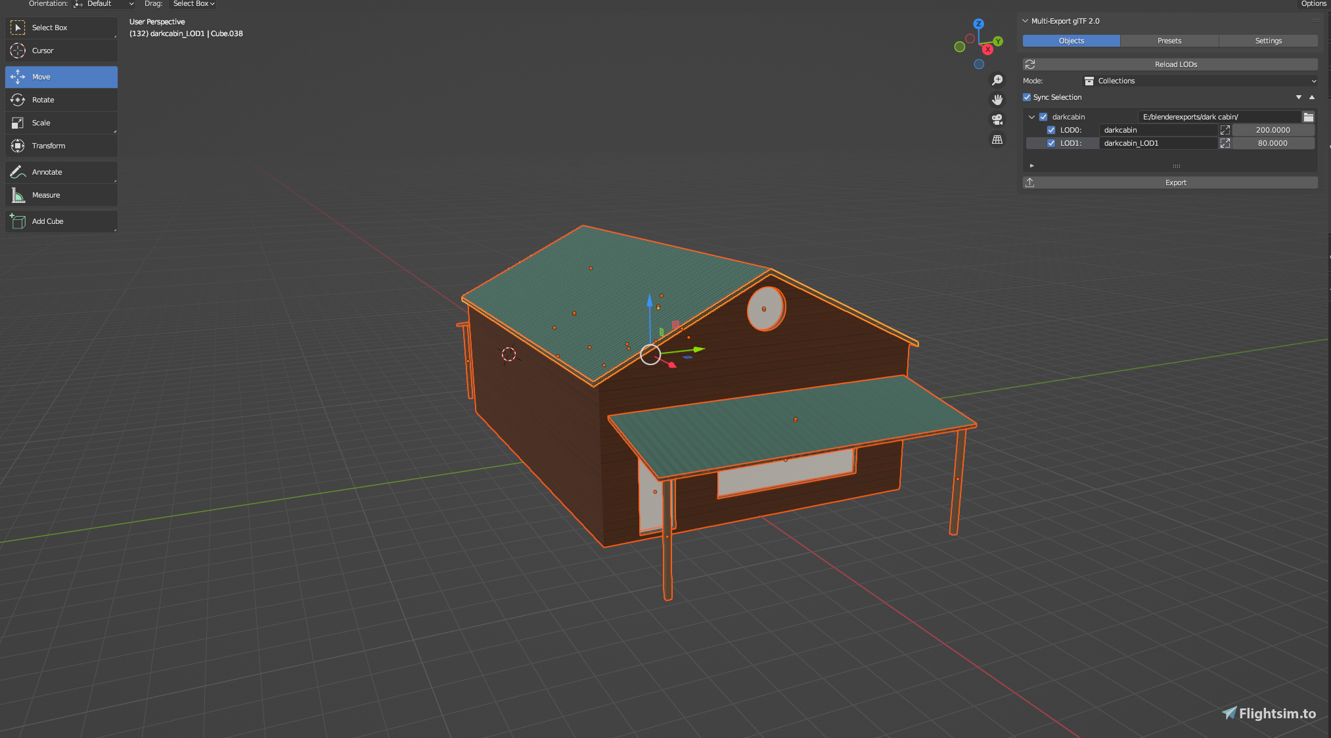Collapse the Multi-Export glTF 2.0 panel

1025,21
